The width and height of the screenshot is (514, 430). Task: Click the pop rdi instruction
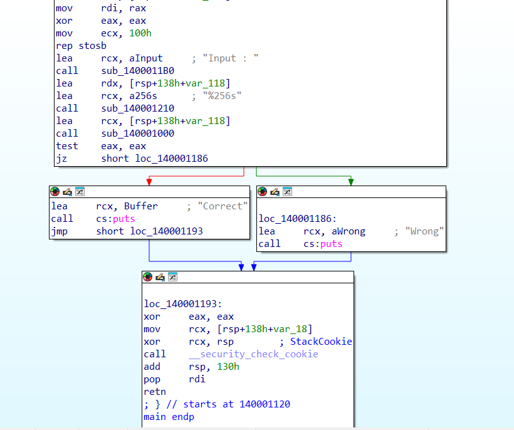click(x=174, y=379)
